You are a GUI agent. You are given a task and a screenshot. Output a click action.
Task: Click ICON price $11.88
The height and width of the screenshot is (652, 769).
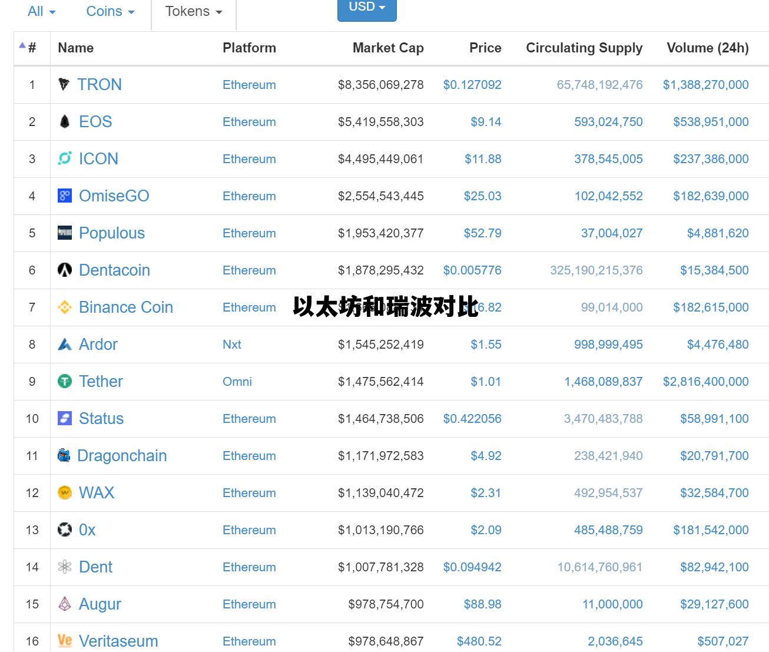483,158
